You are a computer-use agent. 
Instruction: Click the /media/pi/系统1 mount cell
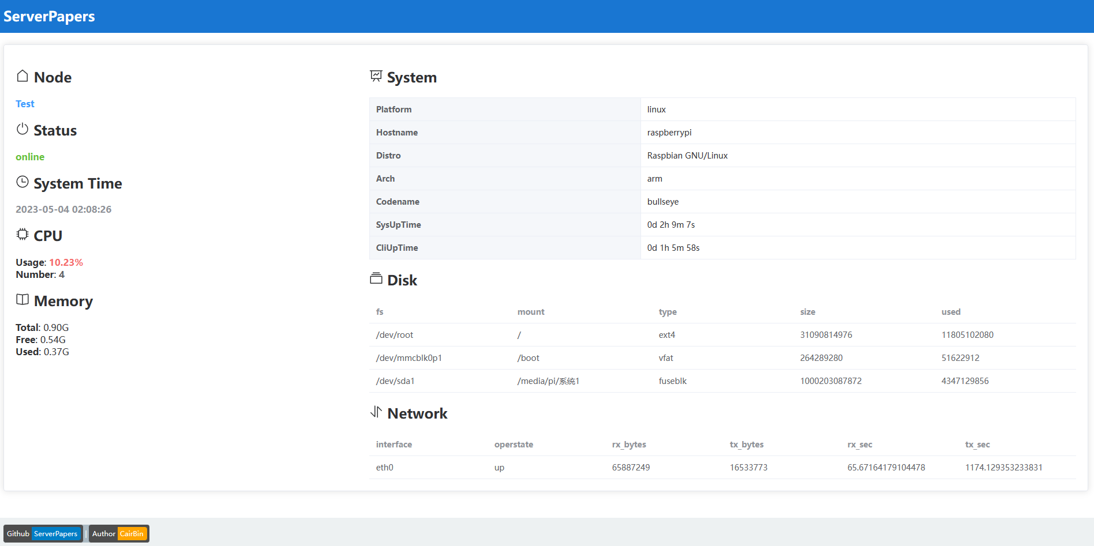point(549,381)
